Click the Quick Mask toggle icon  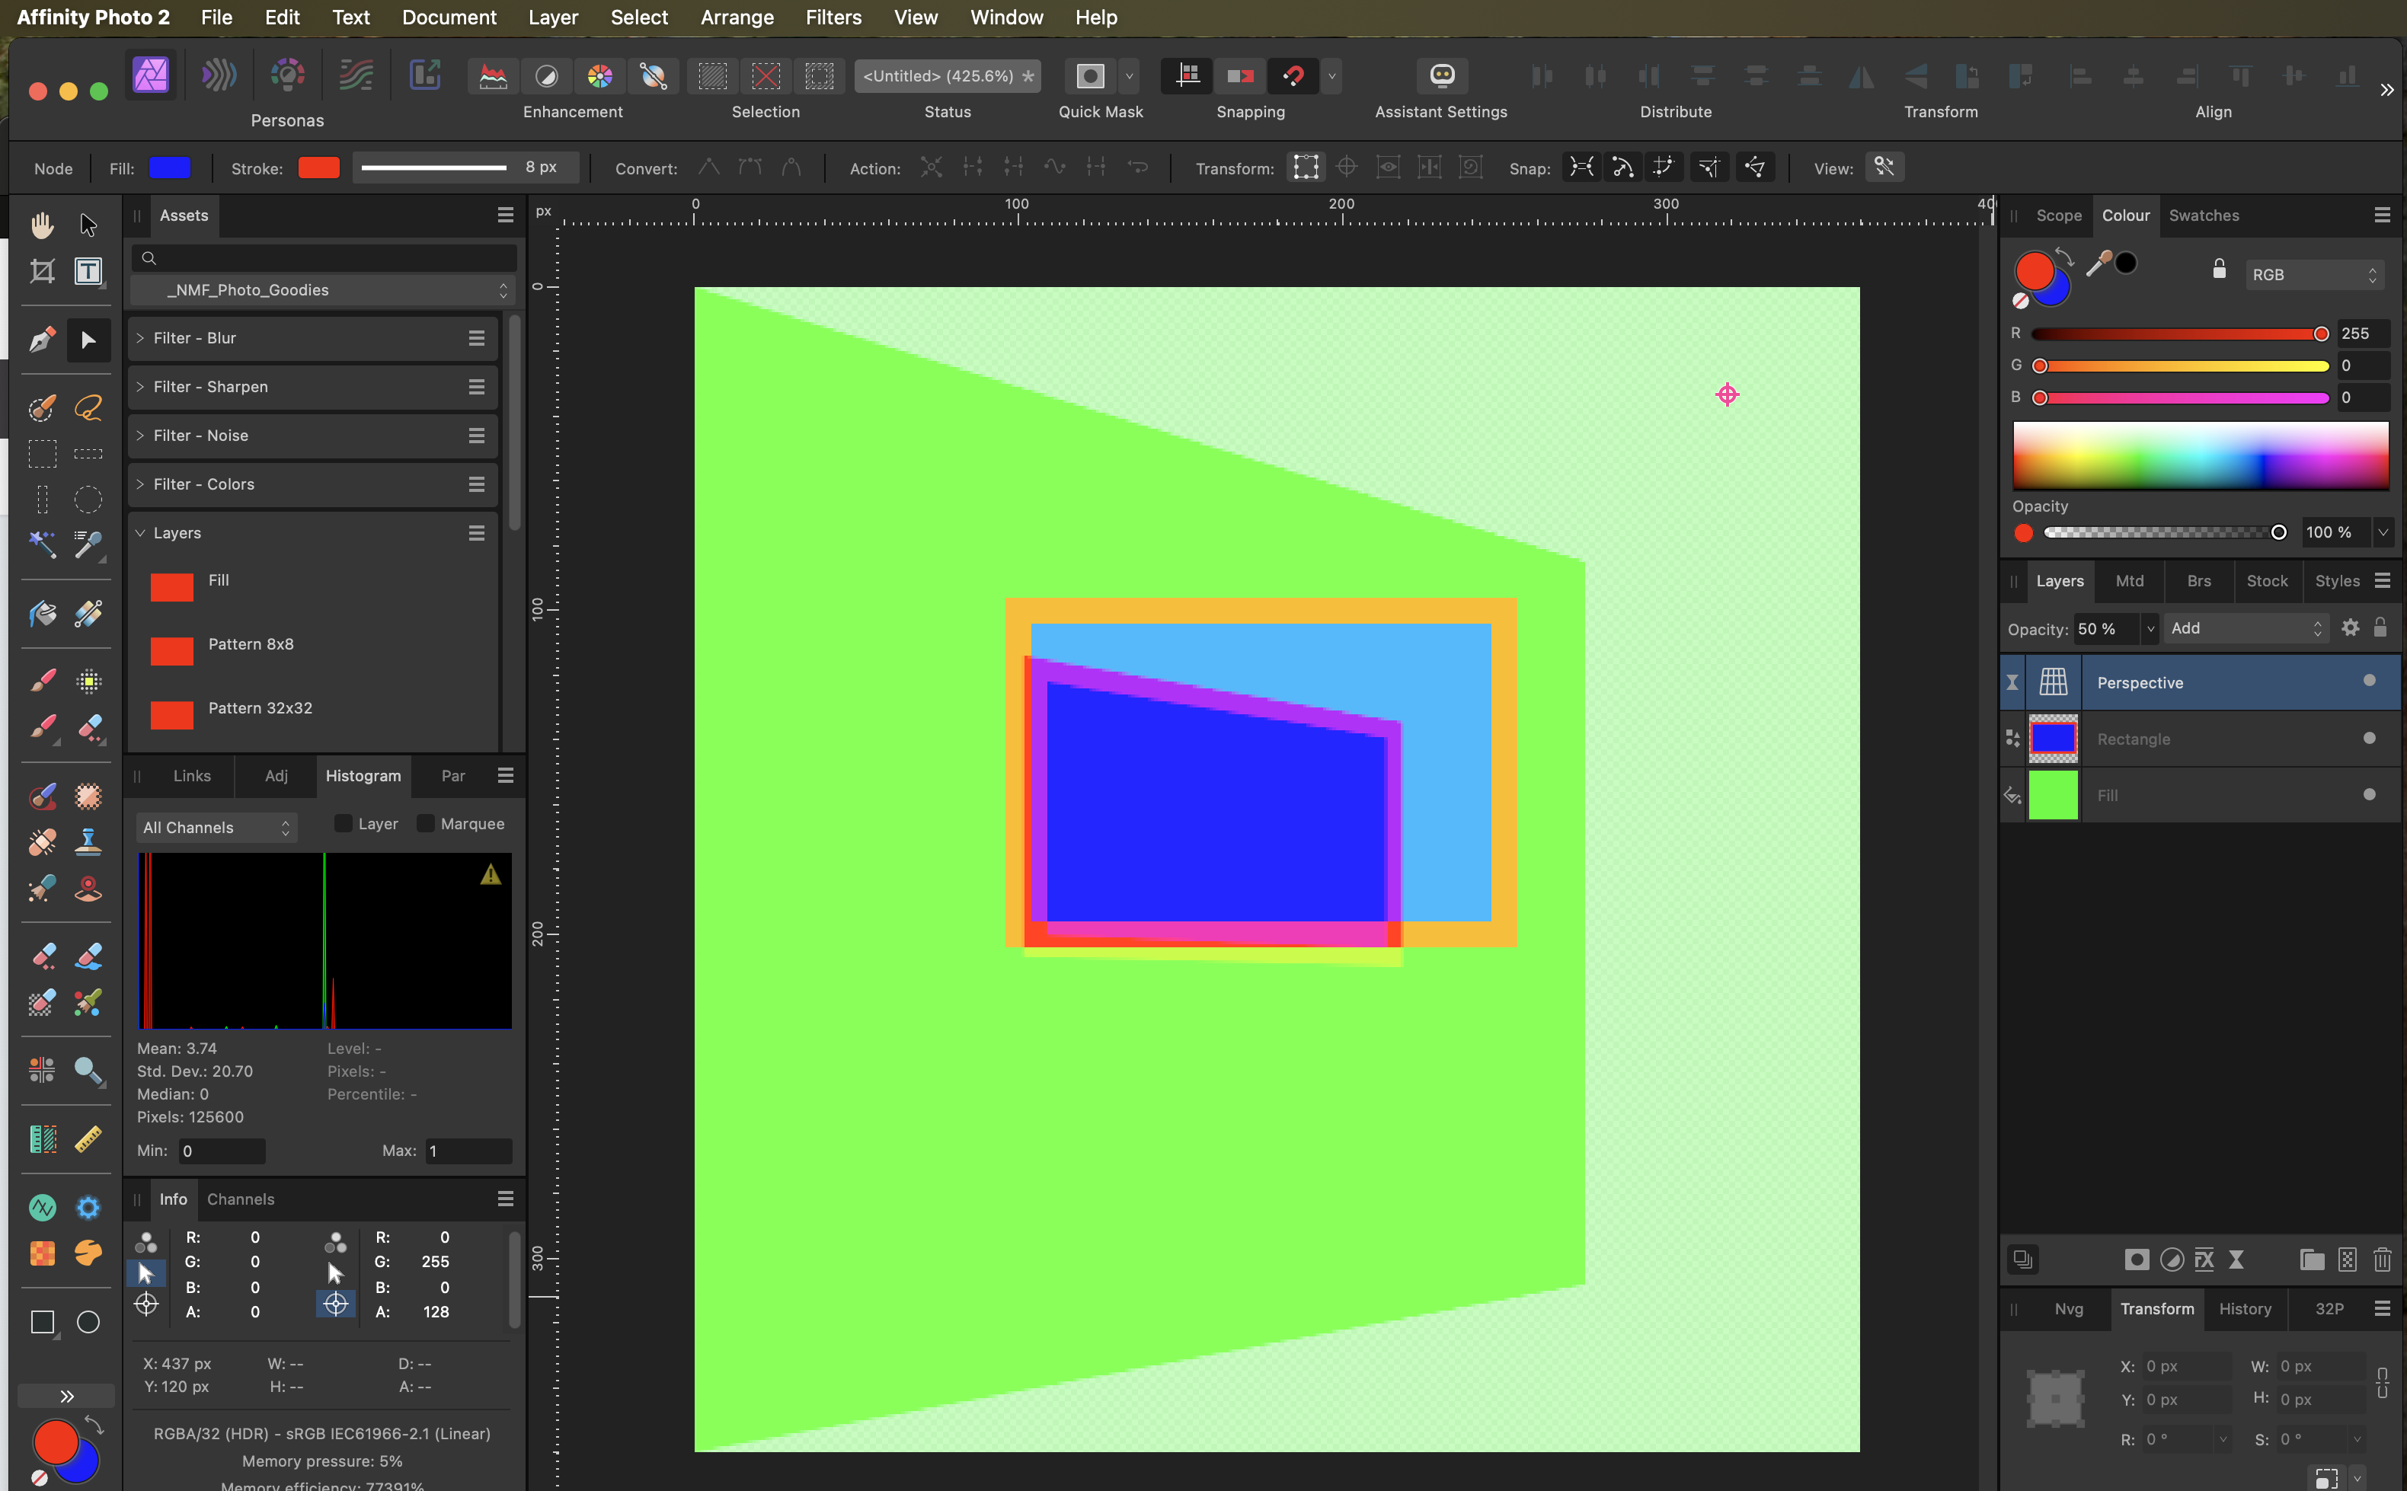click(x=1089, y=76)
